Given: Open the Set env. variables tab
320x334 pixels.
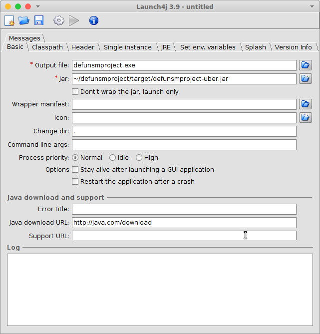Looking at the screenshot, I should pyautogui.click(x=208, y=47).
